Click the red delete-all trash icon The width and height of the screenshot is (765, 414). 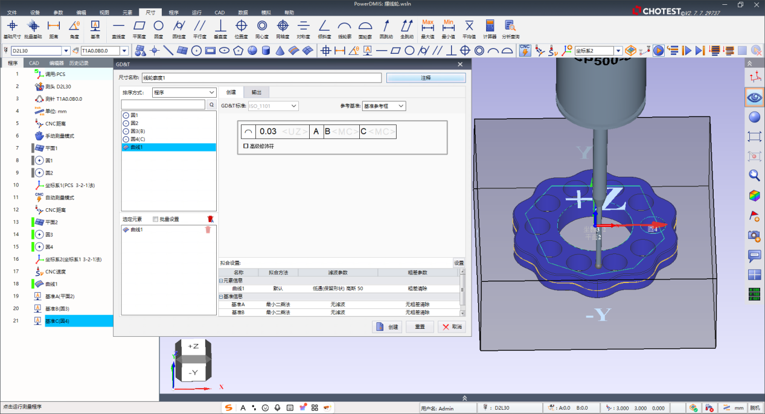[210, 219]
